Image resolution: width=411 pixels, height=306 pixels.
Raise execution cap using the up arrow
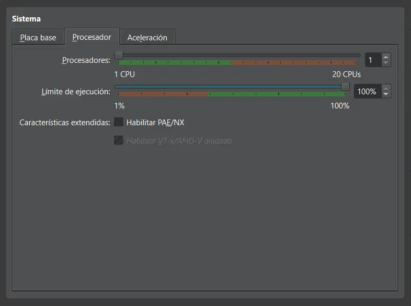[x=386, y=88]
